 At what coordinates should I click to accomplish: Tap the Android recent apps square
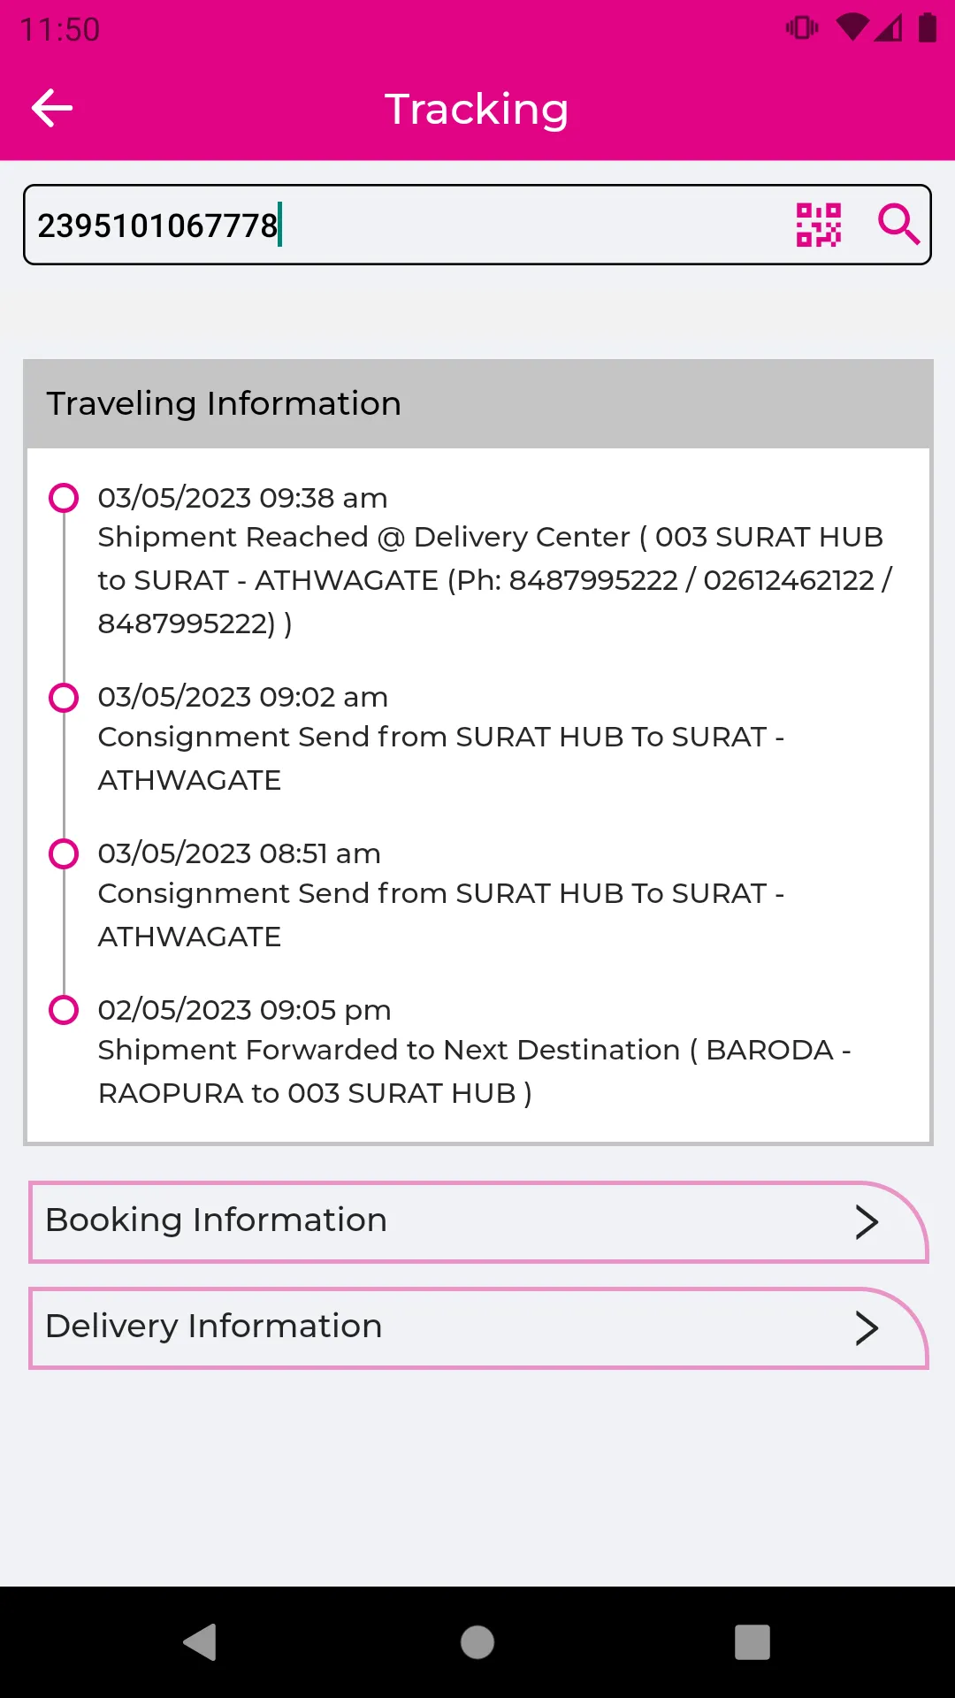(x=753, y=1642)
